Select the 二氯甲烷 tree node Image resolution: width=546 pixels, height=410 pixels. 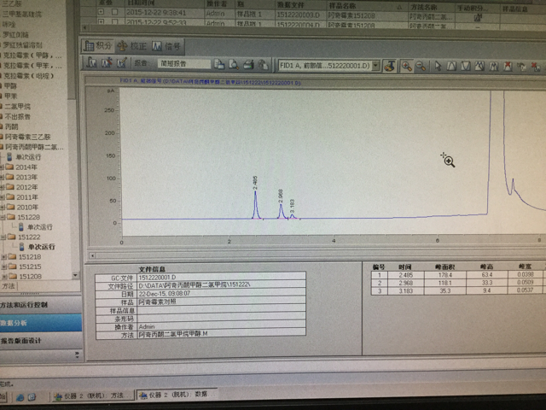click(x=17, y=106)
